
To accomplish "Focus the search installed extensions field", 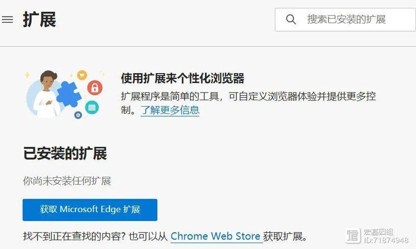I will (x=345, y=19).
